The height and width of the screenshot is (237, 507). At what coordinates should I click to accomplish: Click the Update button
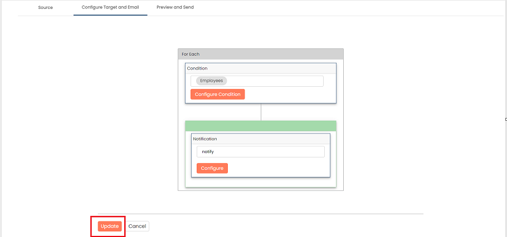tap(110, 226)
